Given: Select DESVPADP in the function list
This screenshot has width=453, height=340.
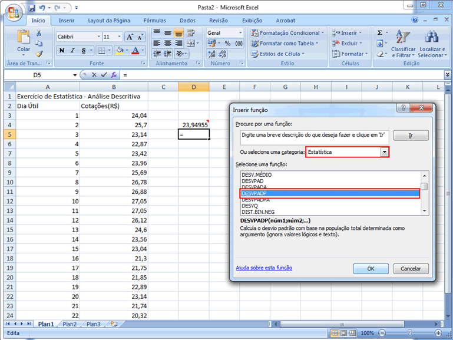Looking at the screenshot, I should tap(330, 193).
